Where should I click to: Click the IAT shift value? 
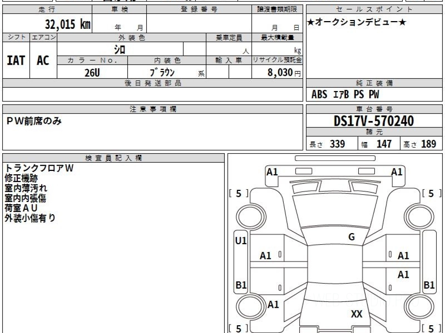click(x=16, y=60)
